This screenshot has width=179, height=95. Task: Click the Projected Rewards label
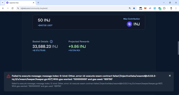[79, 42]
